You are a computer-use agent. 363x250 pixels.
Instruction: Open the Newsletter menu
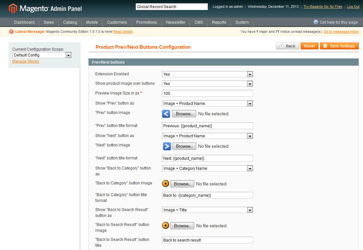coord(176,22)
